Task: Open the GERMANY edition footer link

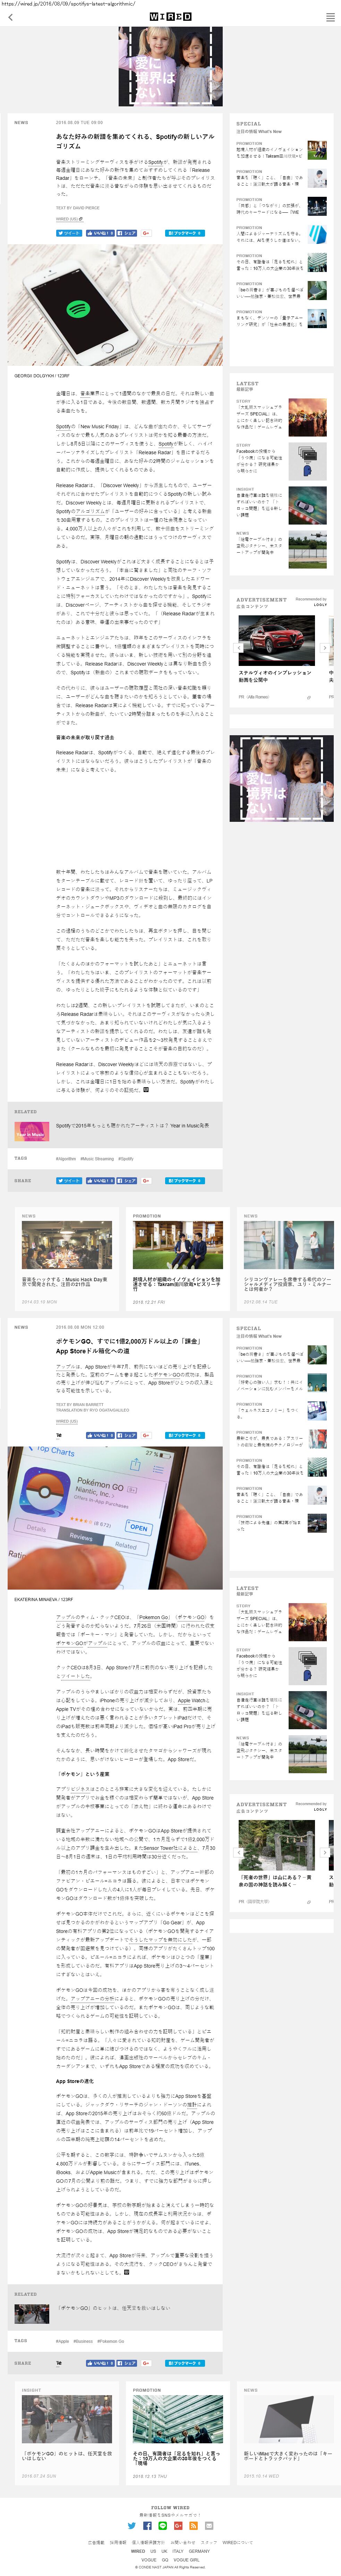Action: tap(199, 2551)
